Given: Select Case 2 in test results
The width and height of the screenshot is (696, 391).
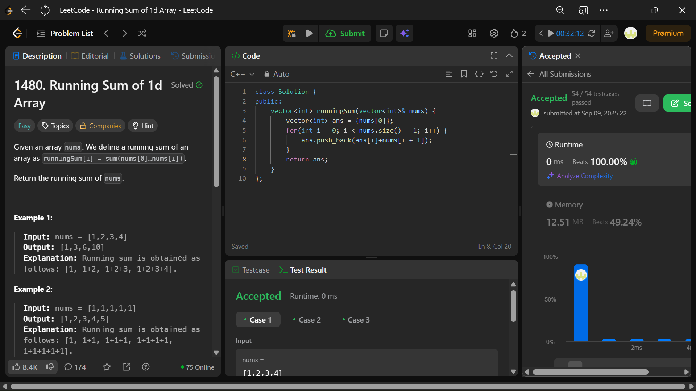Looking at the screenshot, I should [307, 320].
